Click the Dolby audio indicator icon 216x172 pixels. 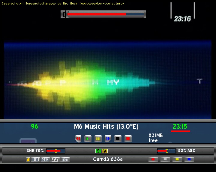click(x=35, y=159)
